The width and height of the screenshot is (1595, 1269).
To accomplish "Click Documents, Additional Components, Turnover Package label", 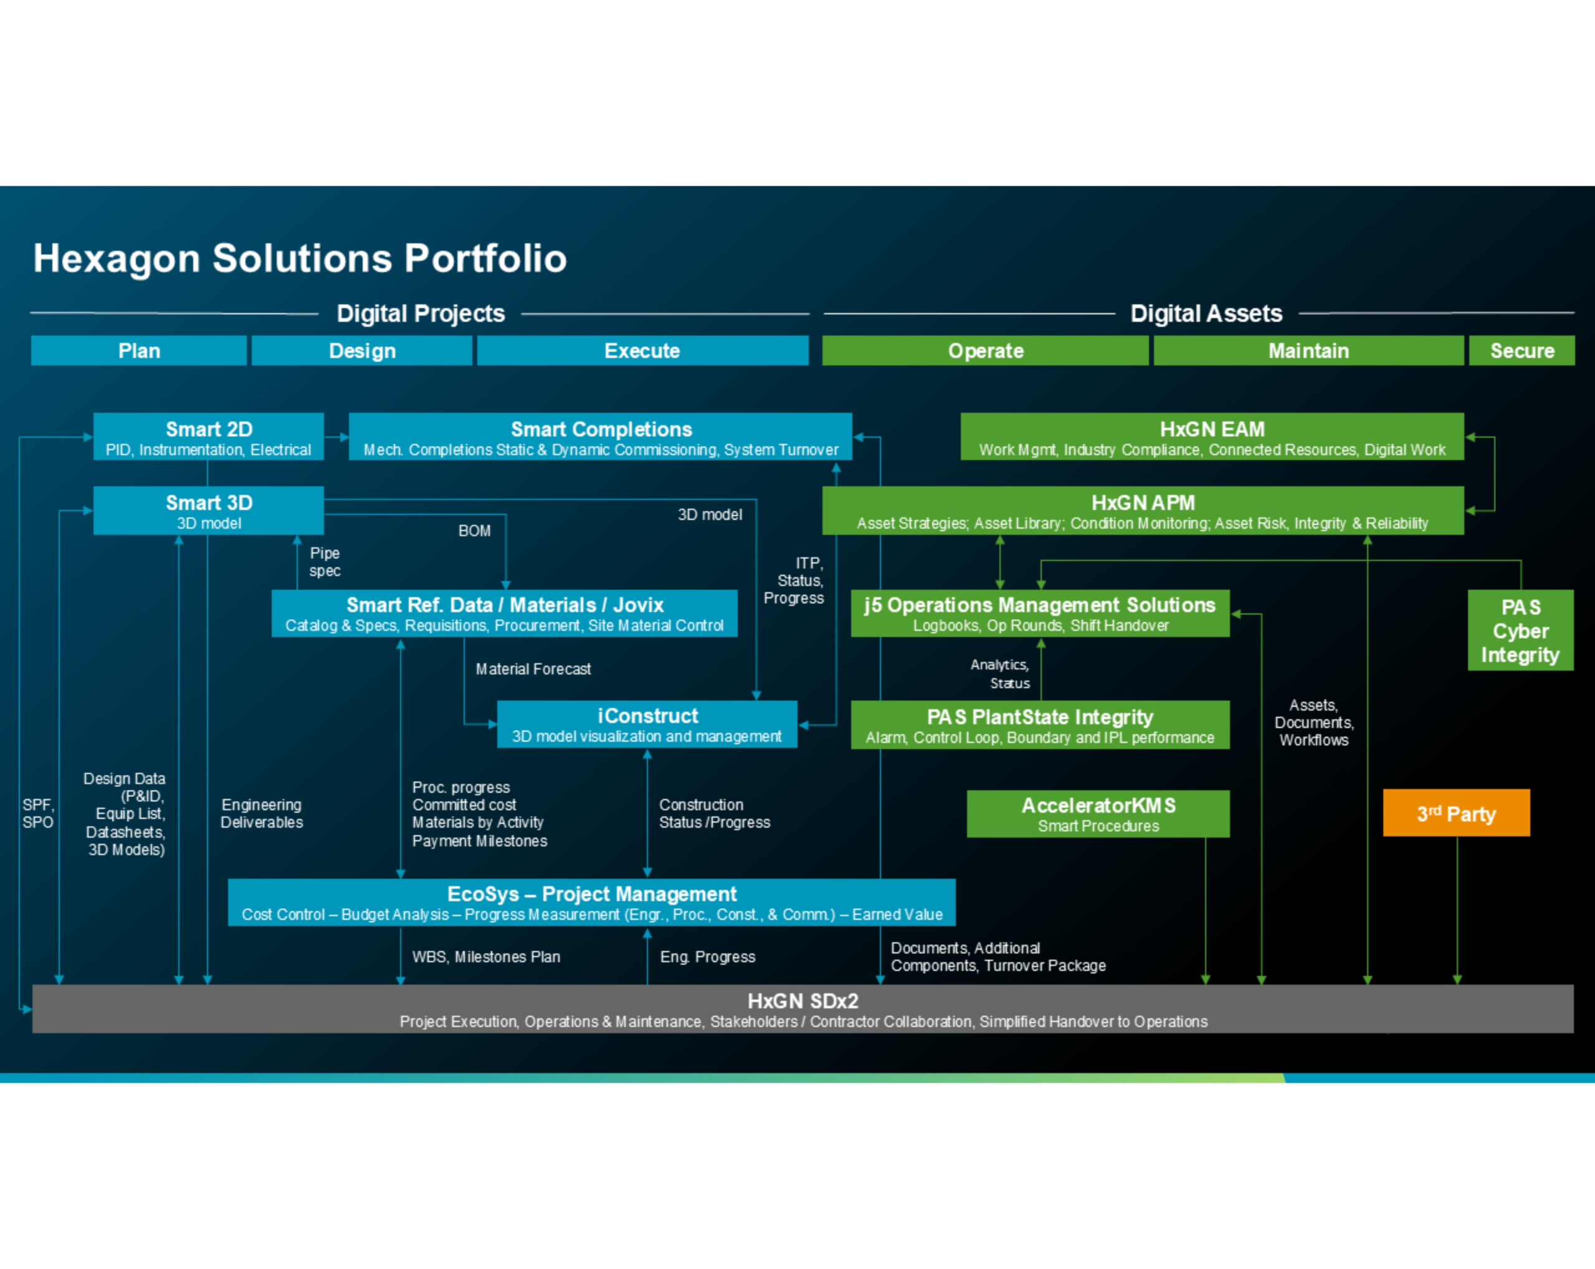I will point(998,957).
